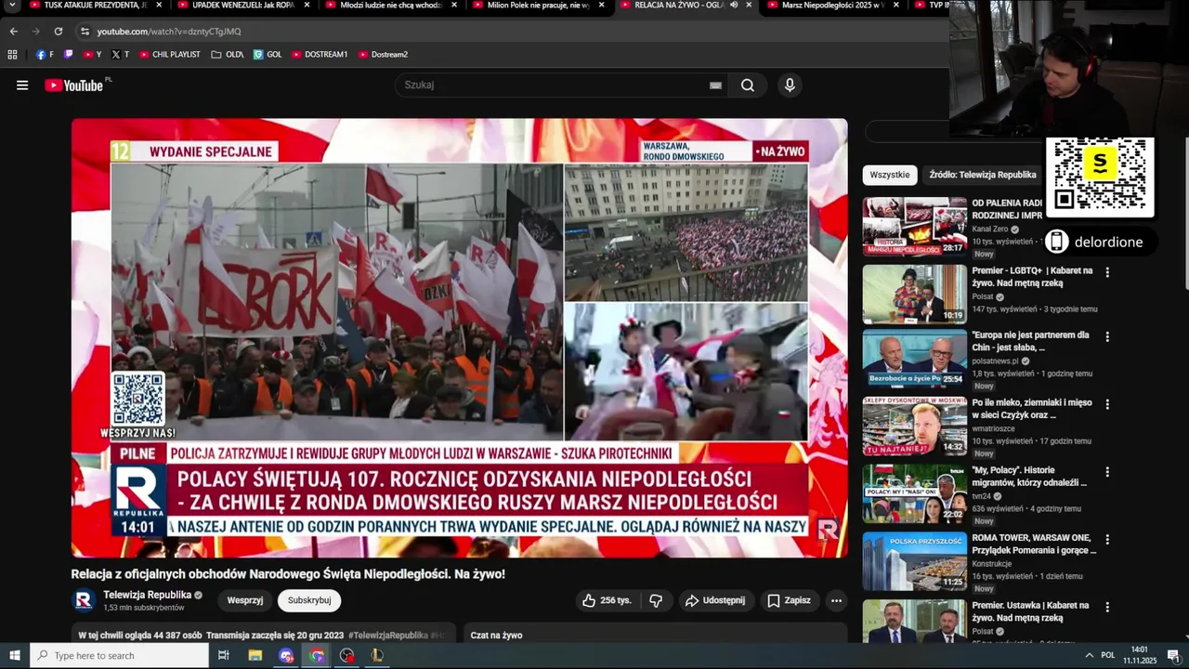
Task: Select the Źródło: Telewizja Republika chip
Action: pyautogui.click(x=983, y=175)
